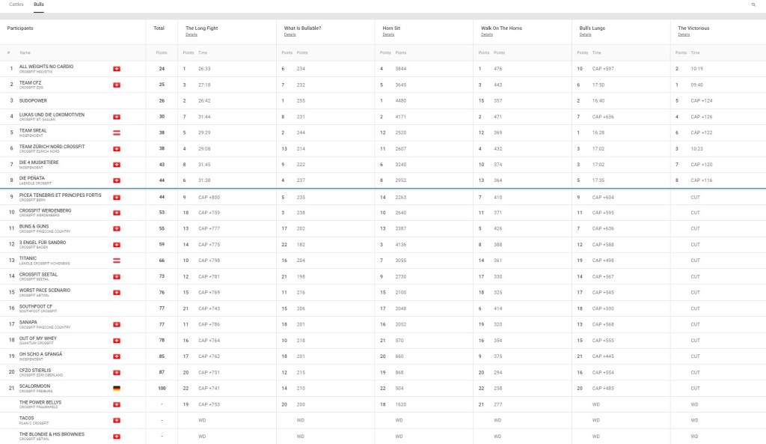
Task: Switch to the Cattles tab
Action: (x=16, y=4)
